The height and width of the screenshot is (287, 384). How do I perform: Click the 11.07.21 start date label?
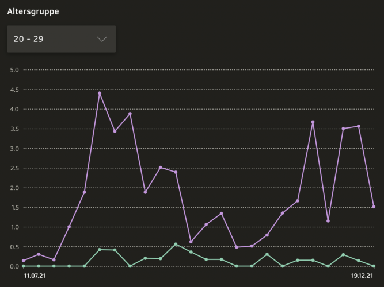[35, 276]
